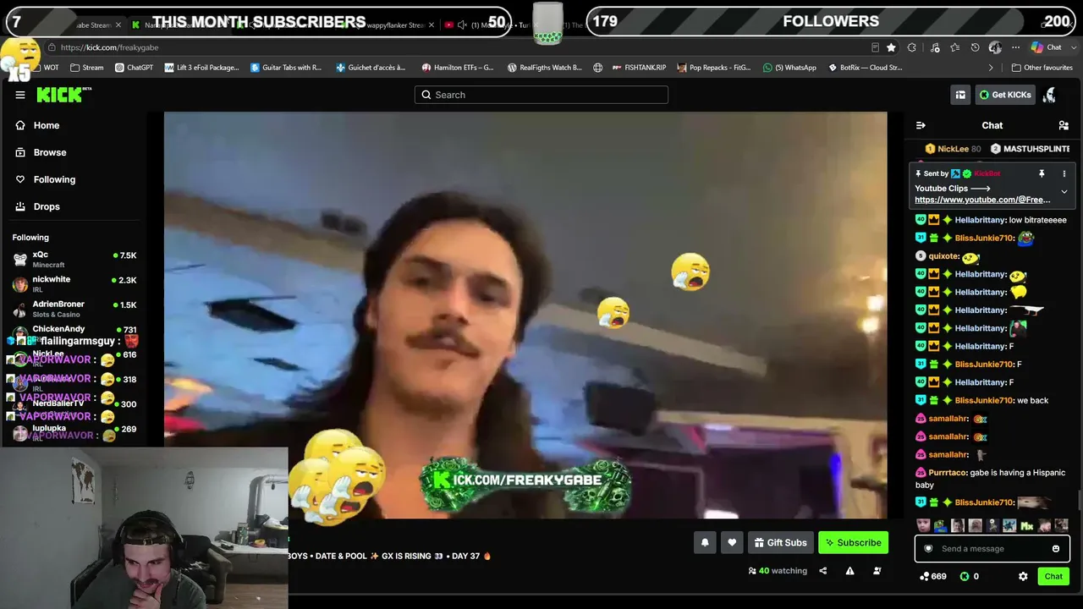This screenshot has width=1083, height=609.
Task: Open the Kick hamburger sidebar menu
Action: 20,95
